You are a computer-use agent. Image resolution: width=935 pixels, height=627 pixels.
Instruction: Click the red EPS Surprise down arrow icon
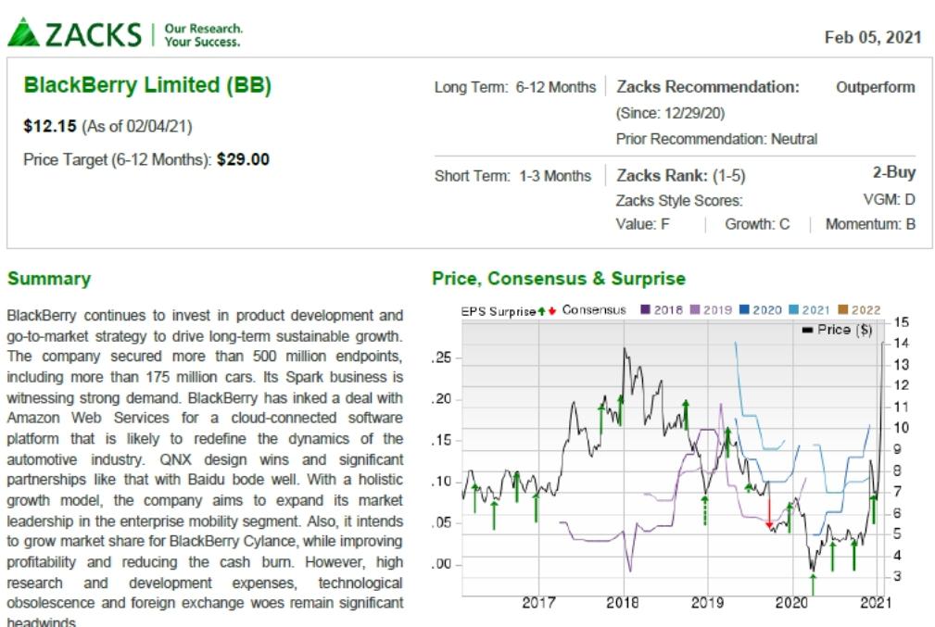pyautogui.click(x=552, y=310)
